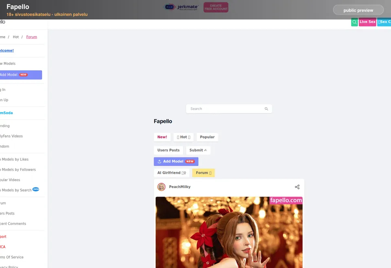Open the PeachMilky post thumbnail image
The width and height of the screenshot is (391, 268).
coord(229,232)
